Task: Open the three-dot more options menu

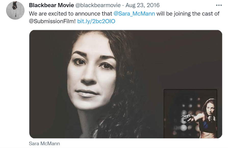Action: tap(219, 5)
